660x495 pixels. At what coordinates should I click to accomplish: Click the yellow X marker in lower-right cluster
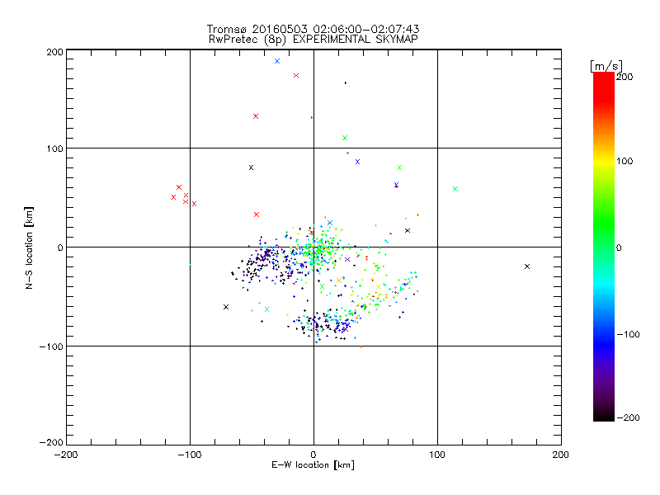(x=379, y=287)
